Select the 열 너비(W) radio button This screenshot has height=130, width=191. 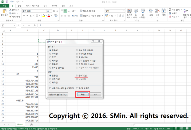pos(77,57)
